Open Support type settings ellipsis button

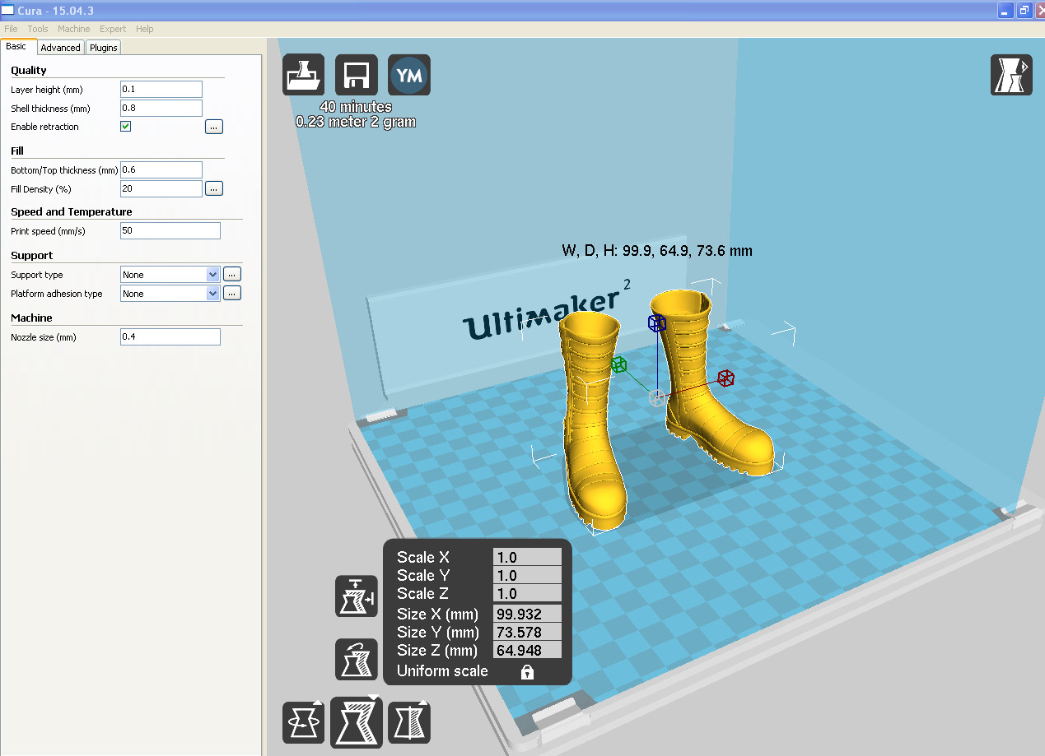point(232,275)
